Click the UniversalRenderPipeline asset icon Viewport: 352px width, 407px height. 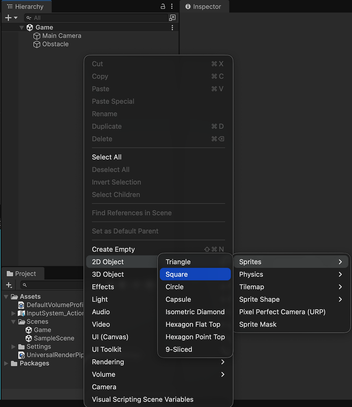[21, 355]
